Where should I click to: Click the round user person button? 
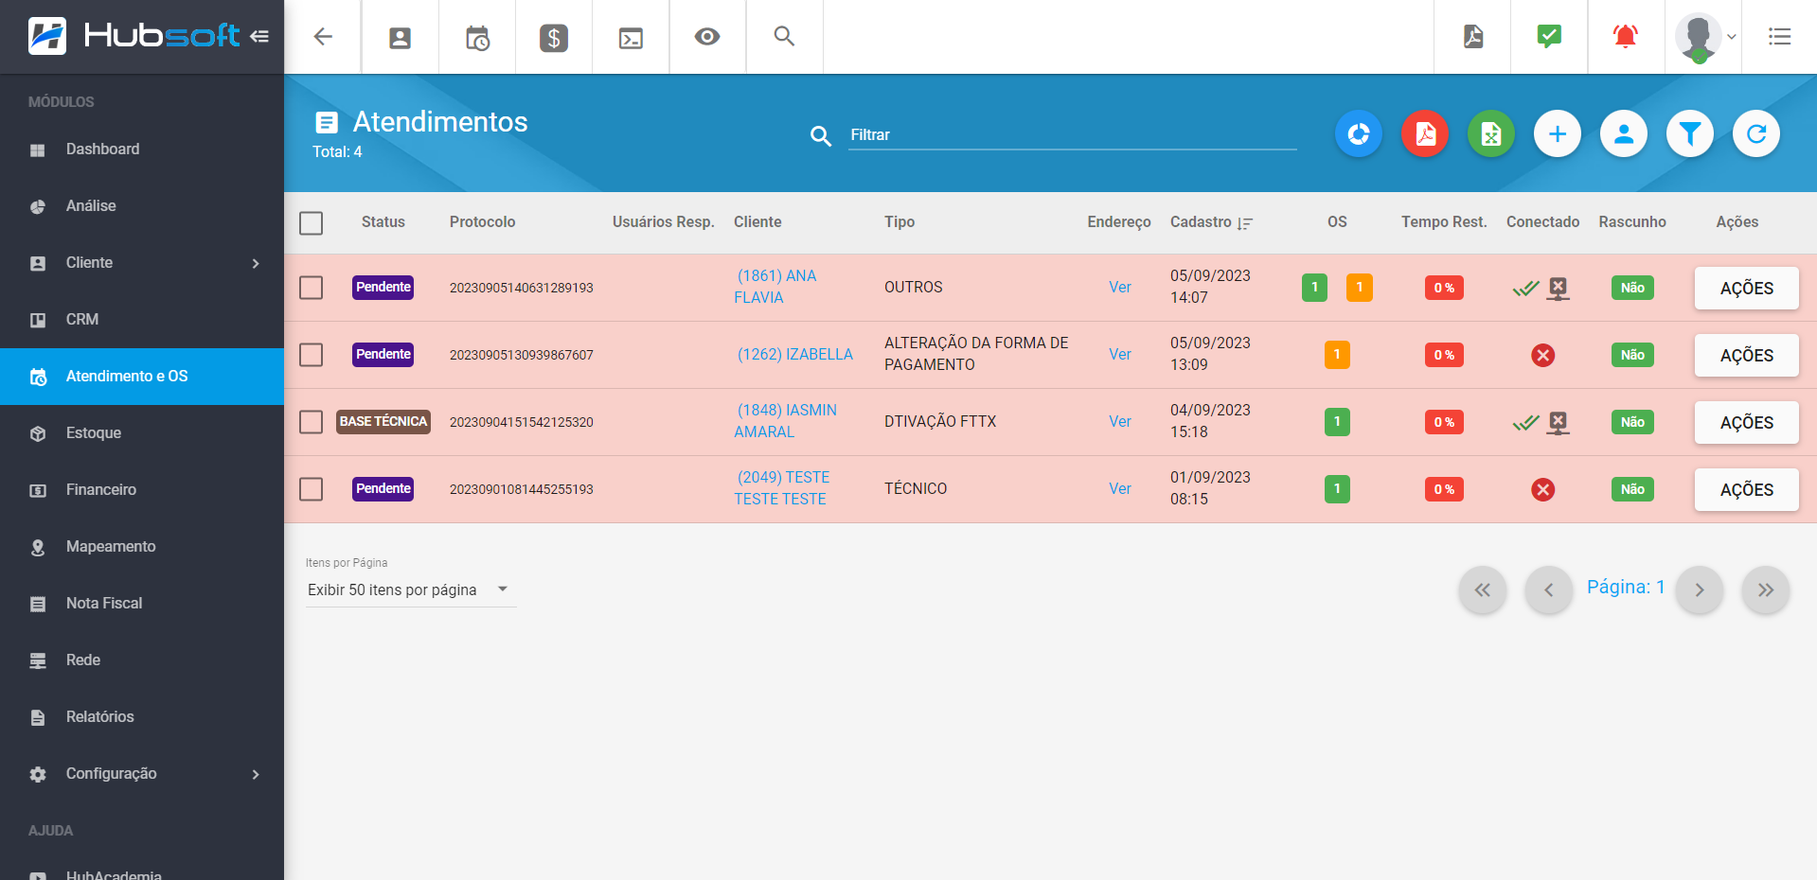(x=1624, y=134)
